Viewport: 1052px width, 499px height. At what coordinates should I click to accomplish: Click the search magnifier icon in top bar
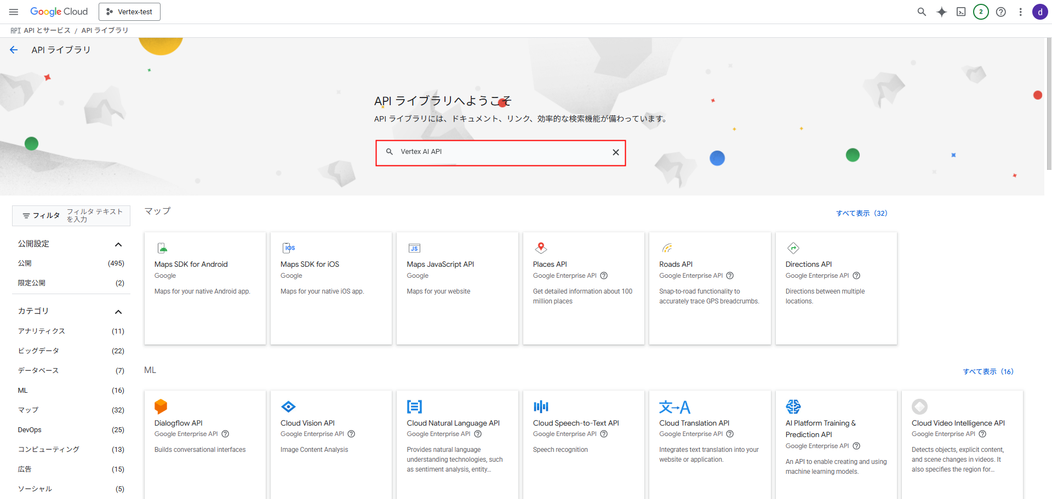click(922, 12)
